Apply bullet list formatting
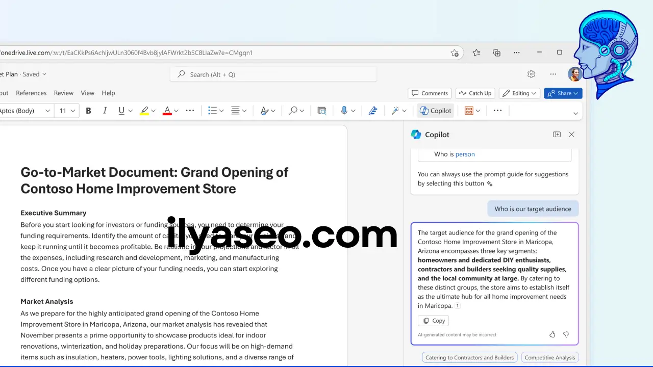 213,111
